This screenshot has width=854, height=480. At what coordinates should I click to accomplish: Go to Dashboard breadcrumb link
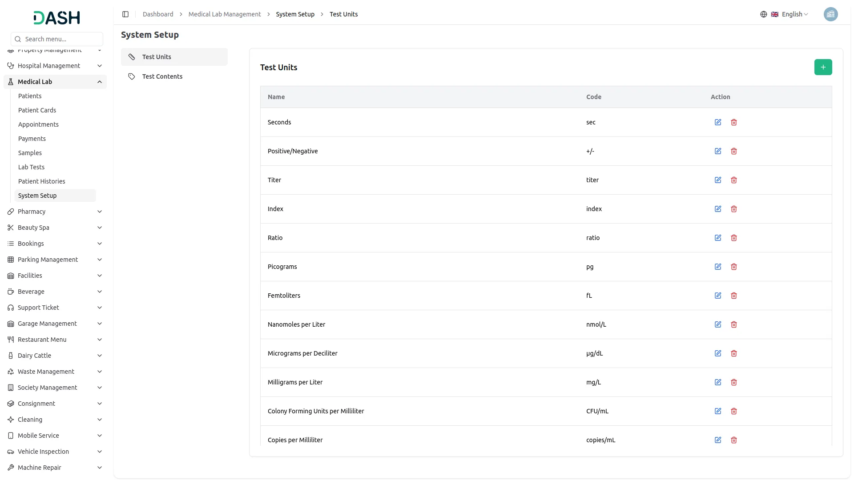pyautogui.click(x=158, y=14)
